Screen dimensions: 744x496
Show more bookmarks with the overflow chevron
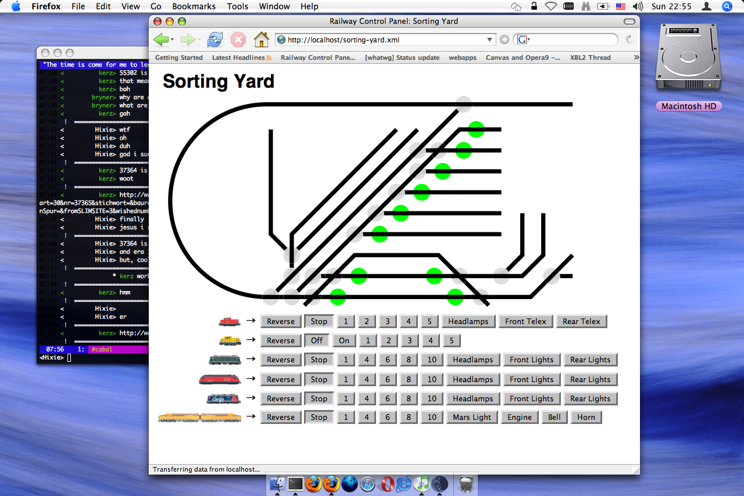(x=636, y=57)
